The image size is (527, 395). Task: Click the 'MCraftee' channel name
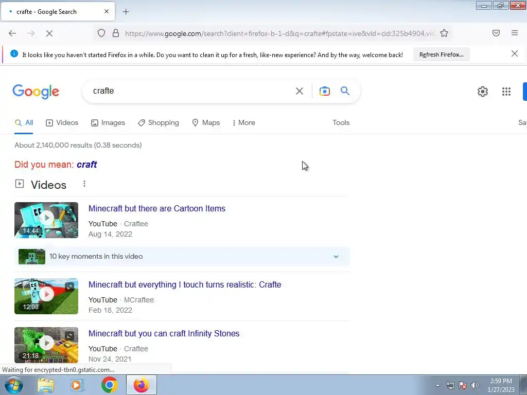pos(139,300)
